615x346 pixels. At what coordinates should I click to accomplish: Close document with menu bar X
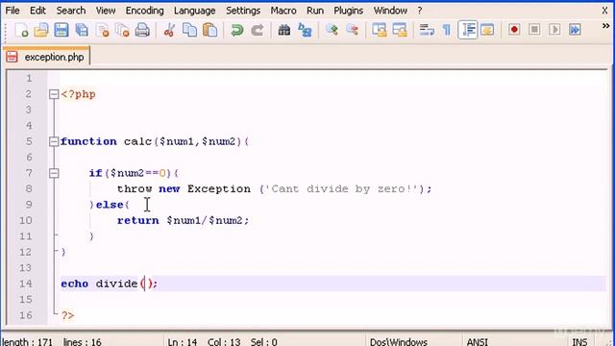click(604, 11)
